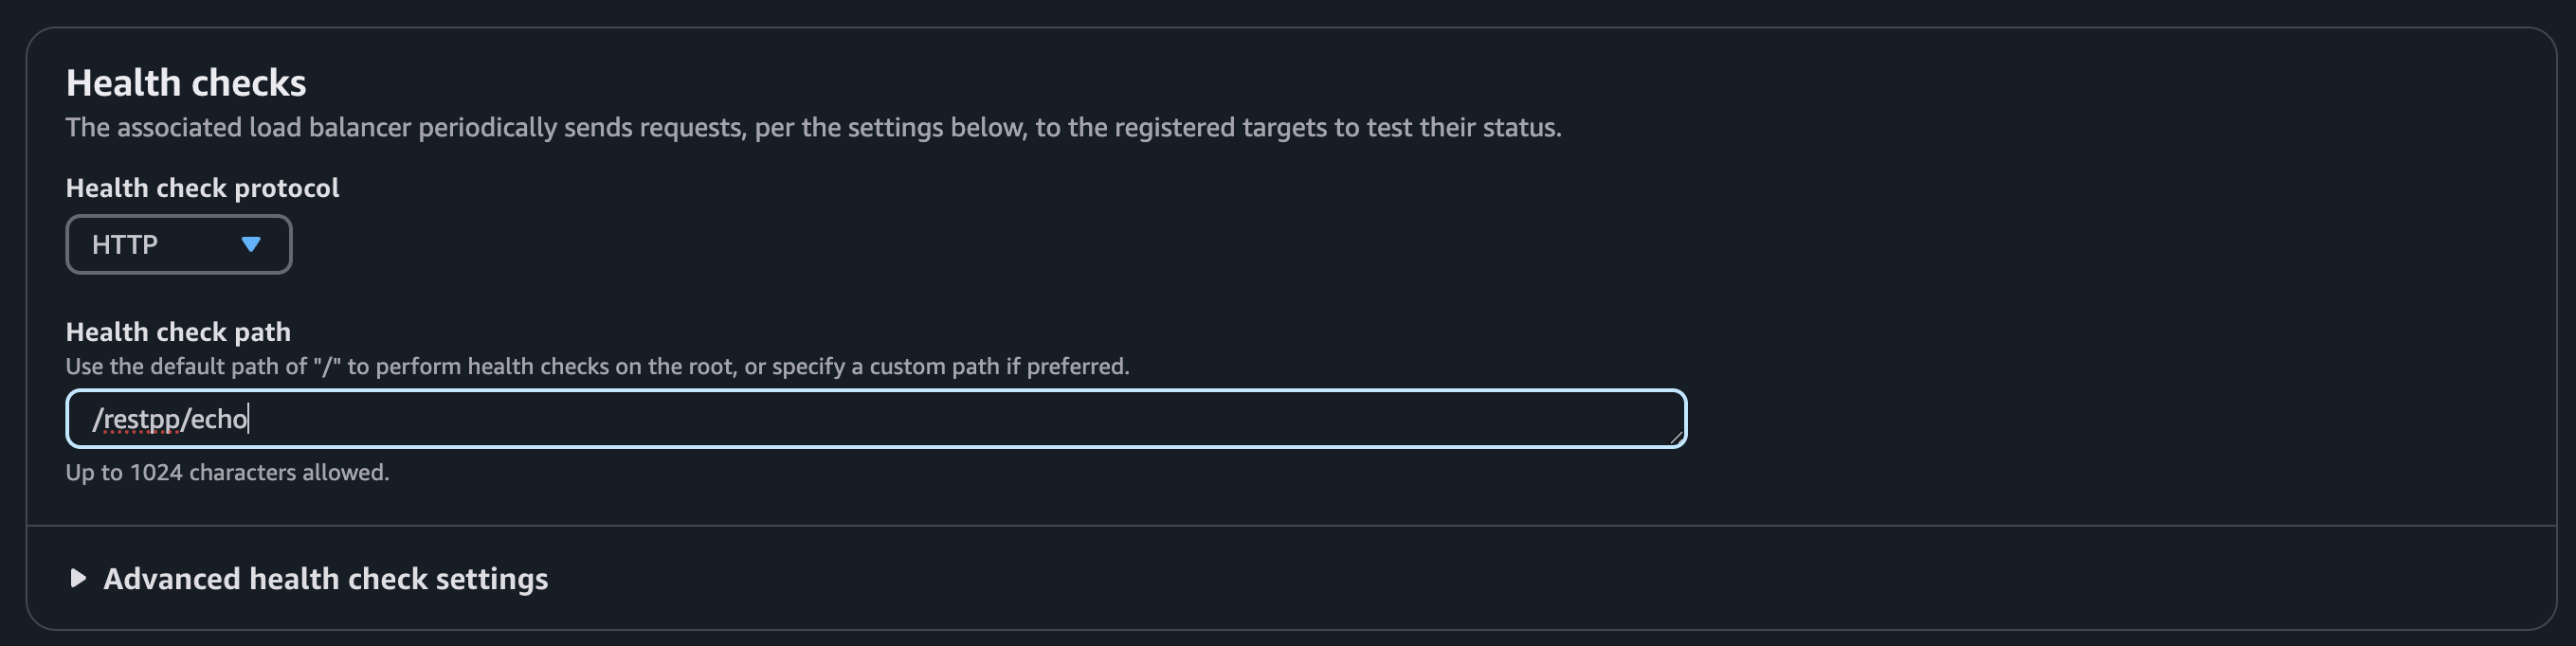Click the Advanced health check settings title
This screenshot has width=2576, height=646.
(325, 578)
